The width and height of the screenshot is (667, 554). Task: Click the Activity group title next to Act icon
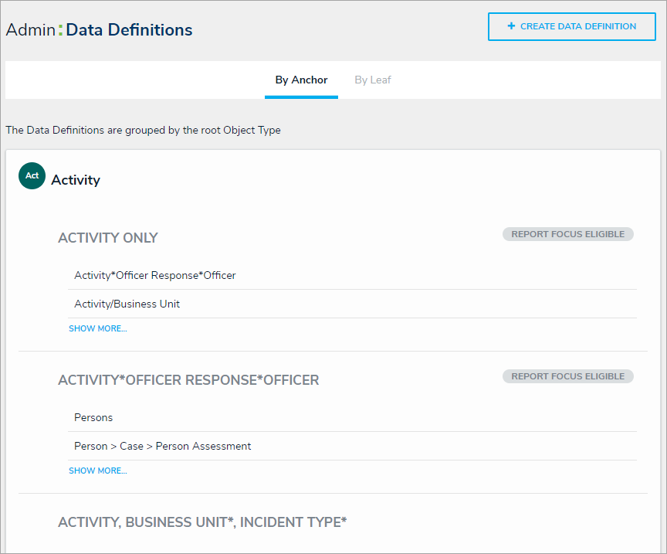(x=76, y=180)
